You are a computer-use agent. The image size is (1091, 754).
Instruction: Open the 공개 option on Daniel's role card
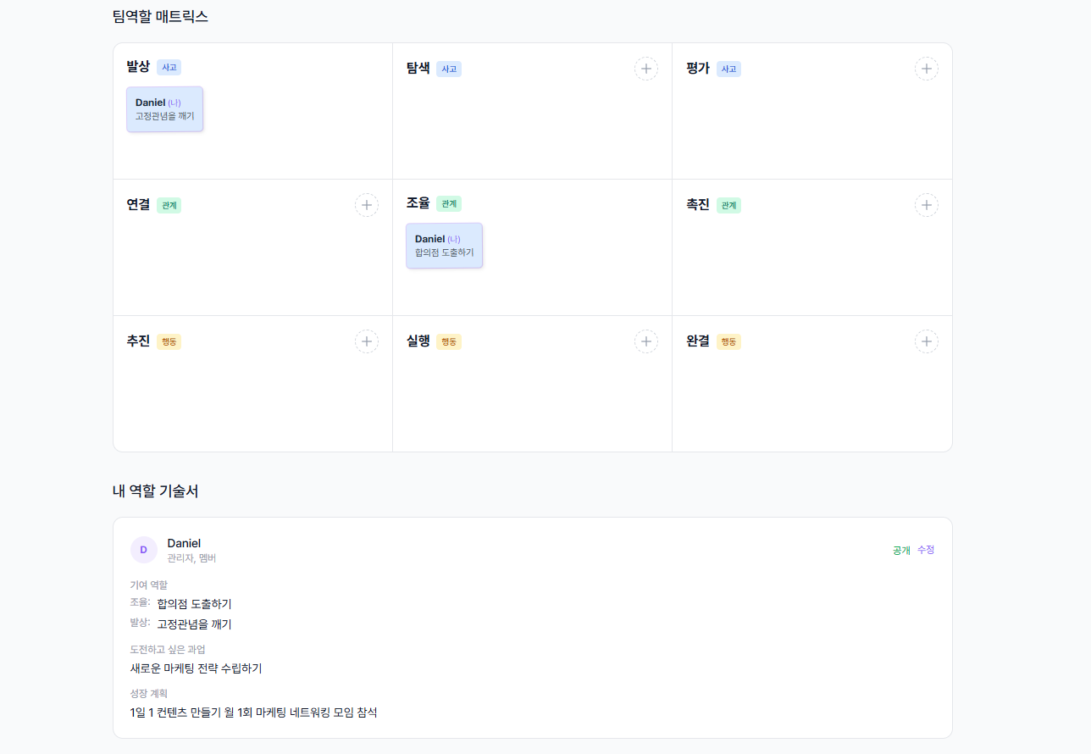point(900,550)
